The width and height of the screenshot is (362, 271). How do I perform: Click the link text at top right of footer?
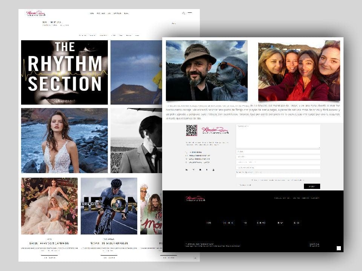point(297,198)
